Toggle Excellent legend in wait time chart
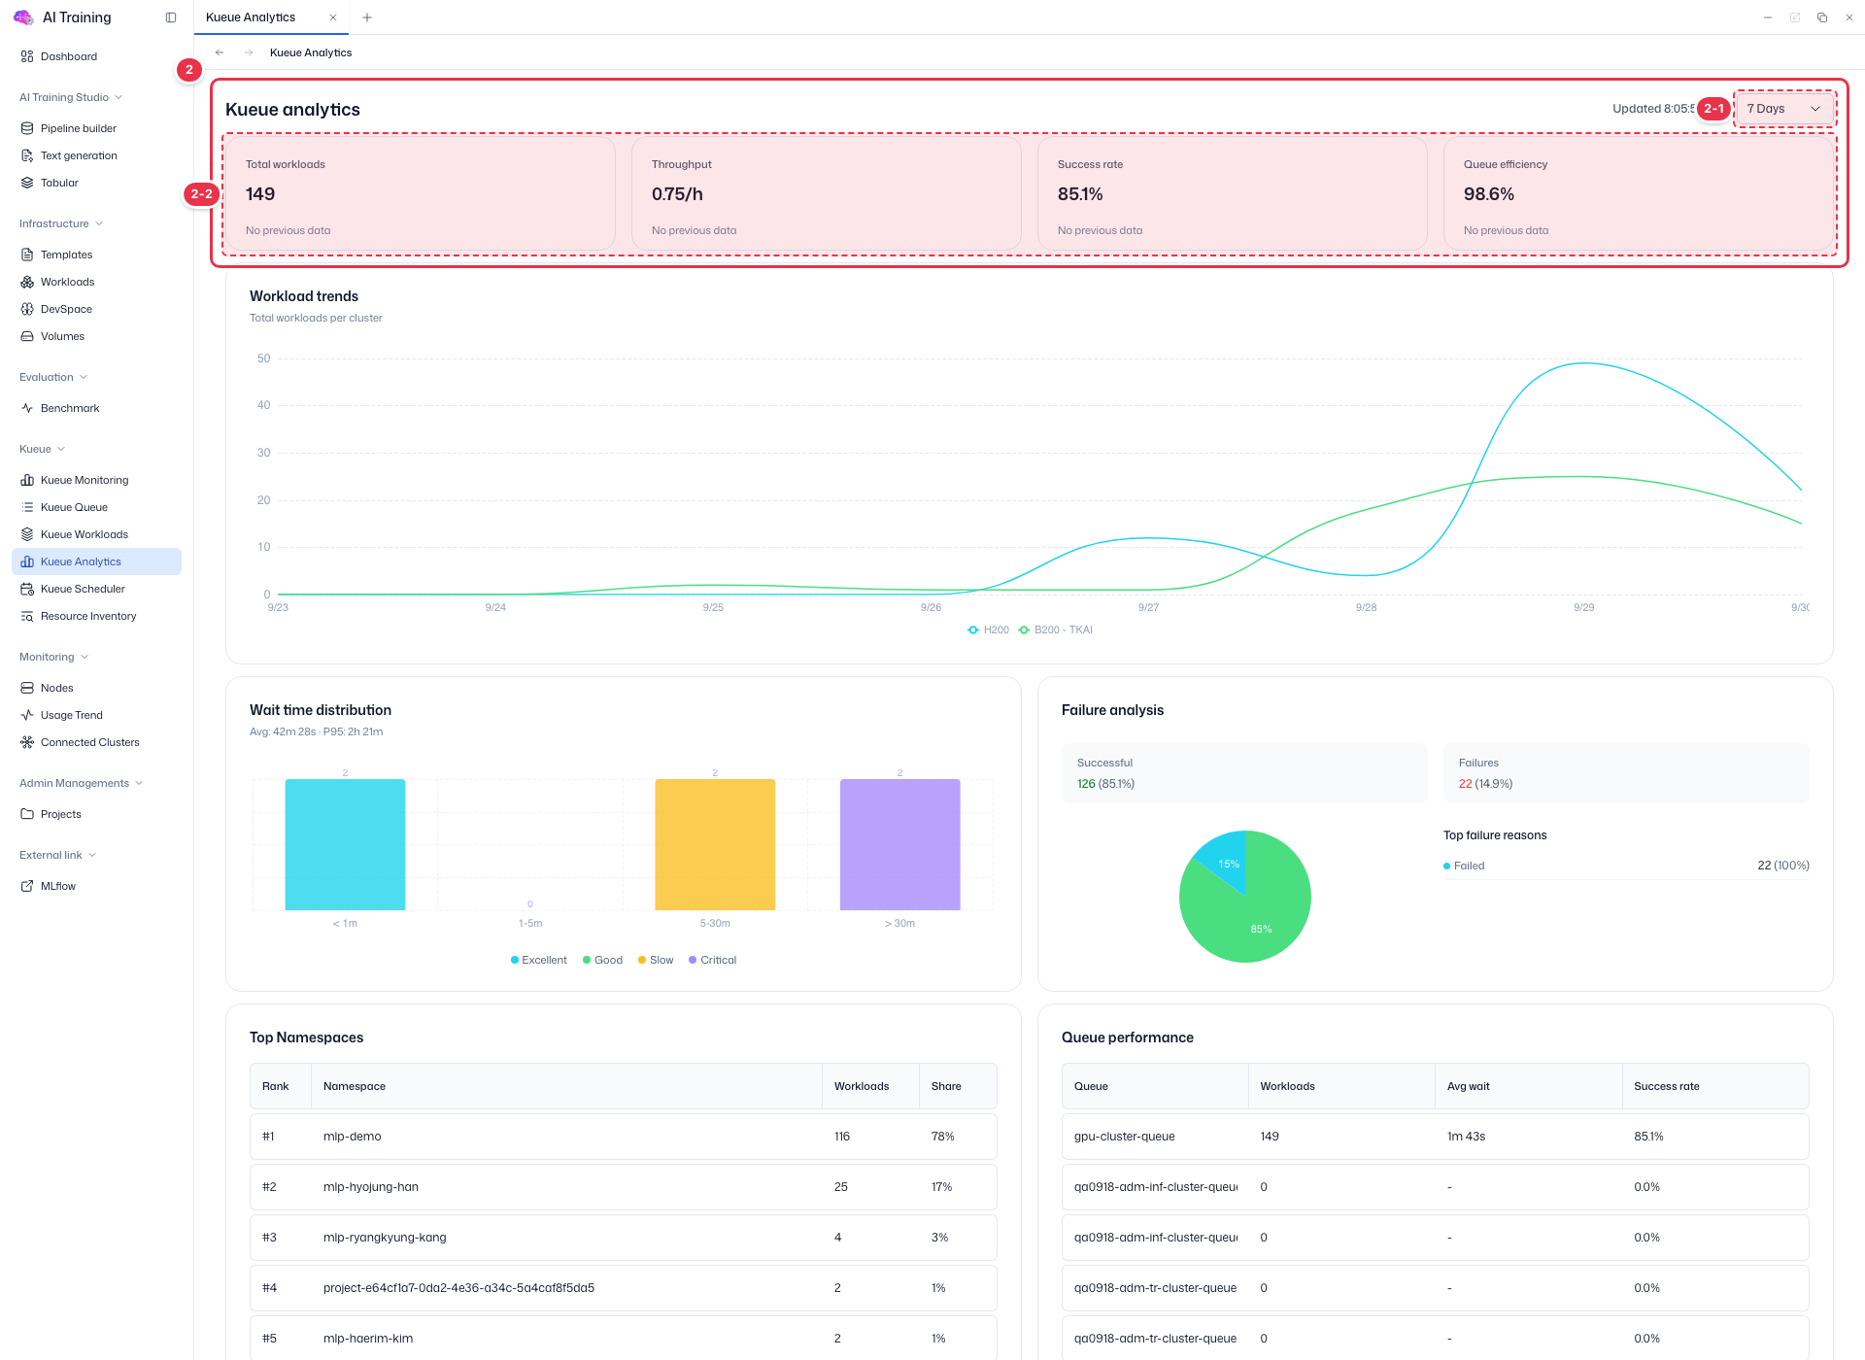This screenshot has width=1865, height=1360. tap(539, 960)
